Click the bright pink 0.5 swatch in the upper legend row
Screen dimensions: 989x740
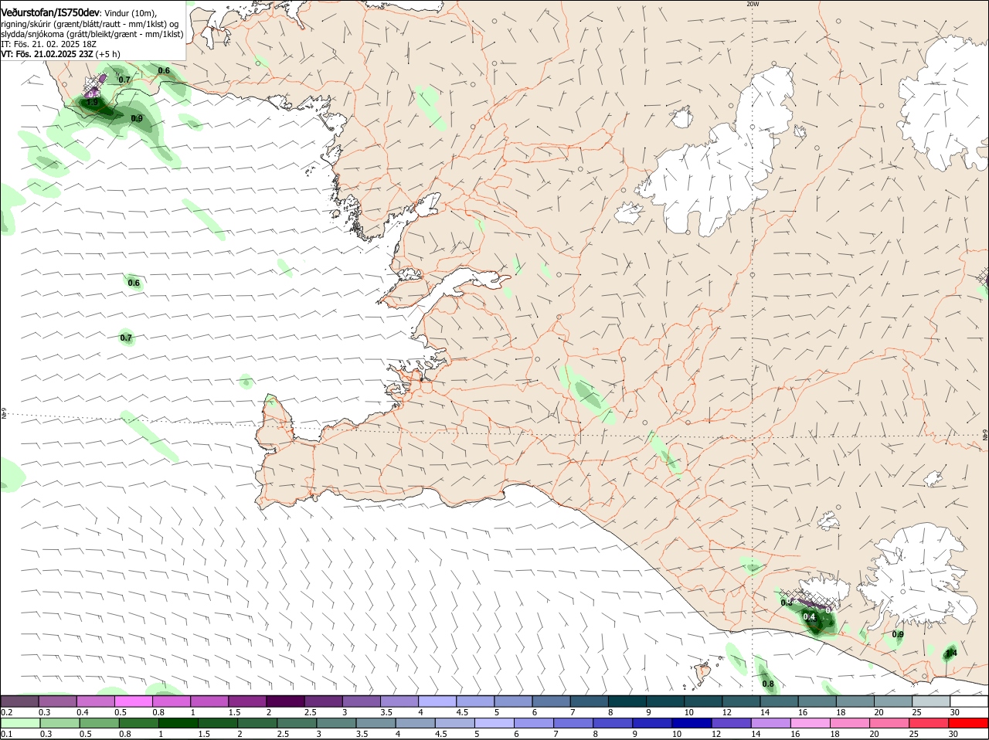pyautogui.click(x=133, y=701)
